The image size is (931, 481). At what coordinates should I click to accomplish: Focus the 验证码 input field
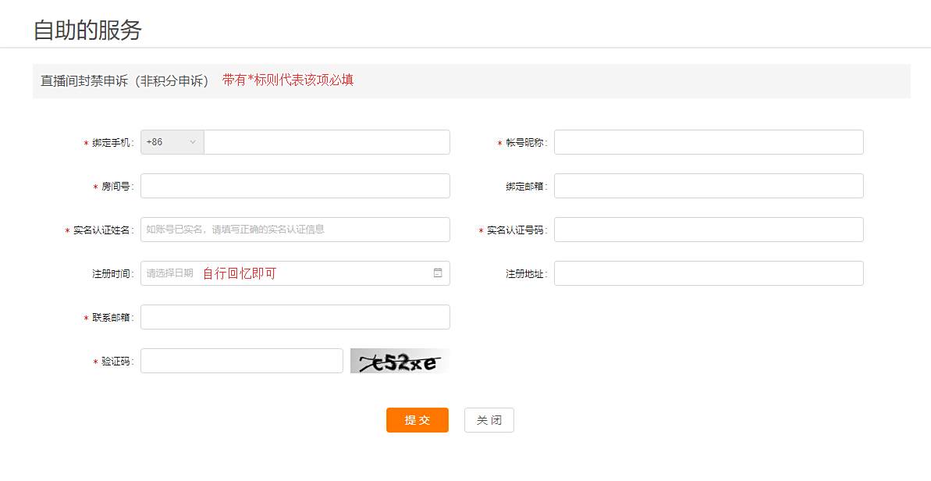[242, 361]
